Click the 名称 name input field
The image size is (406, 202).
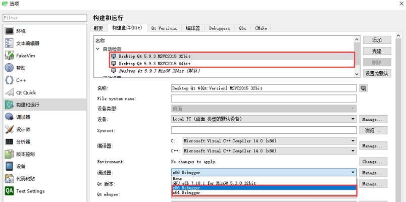pos(264,88)
